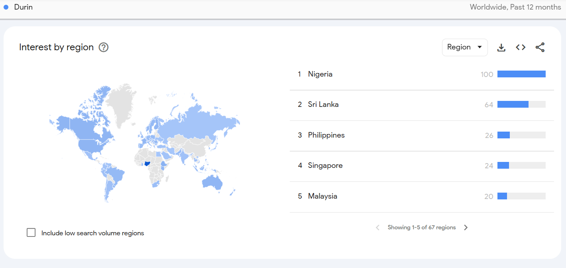Click Singapore's score value 24

click(x=489, y=166)
